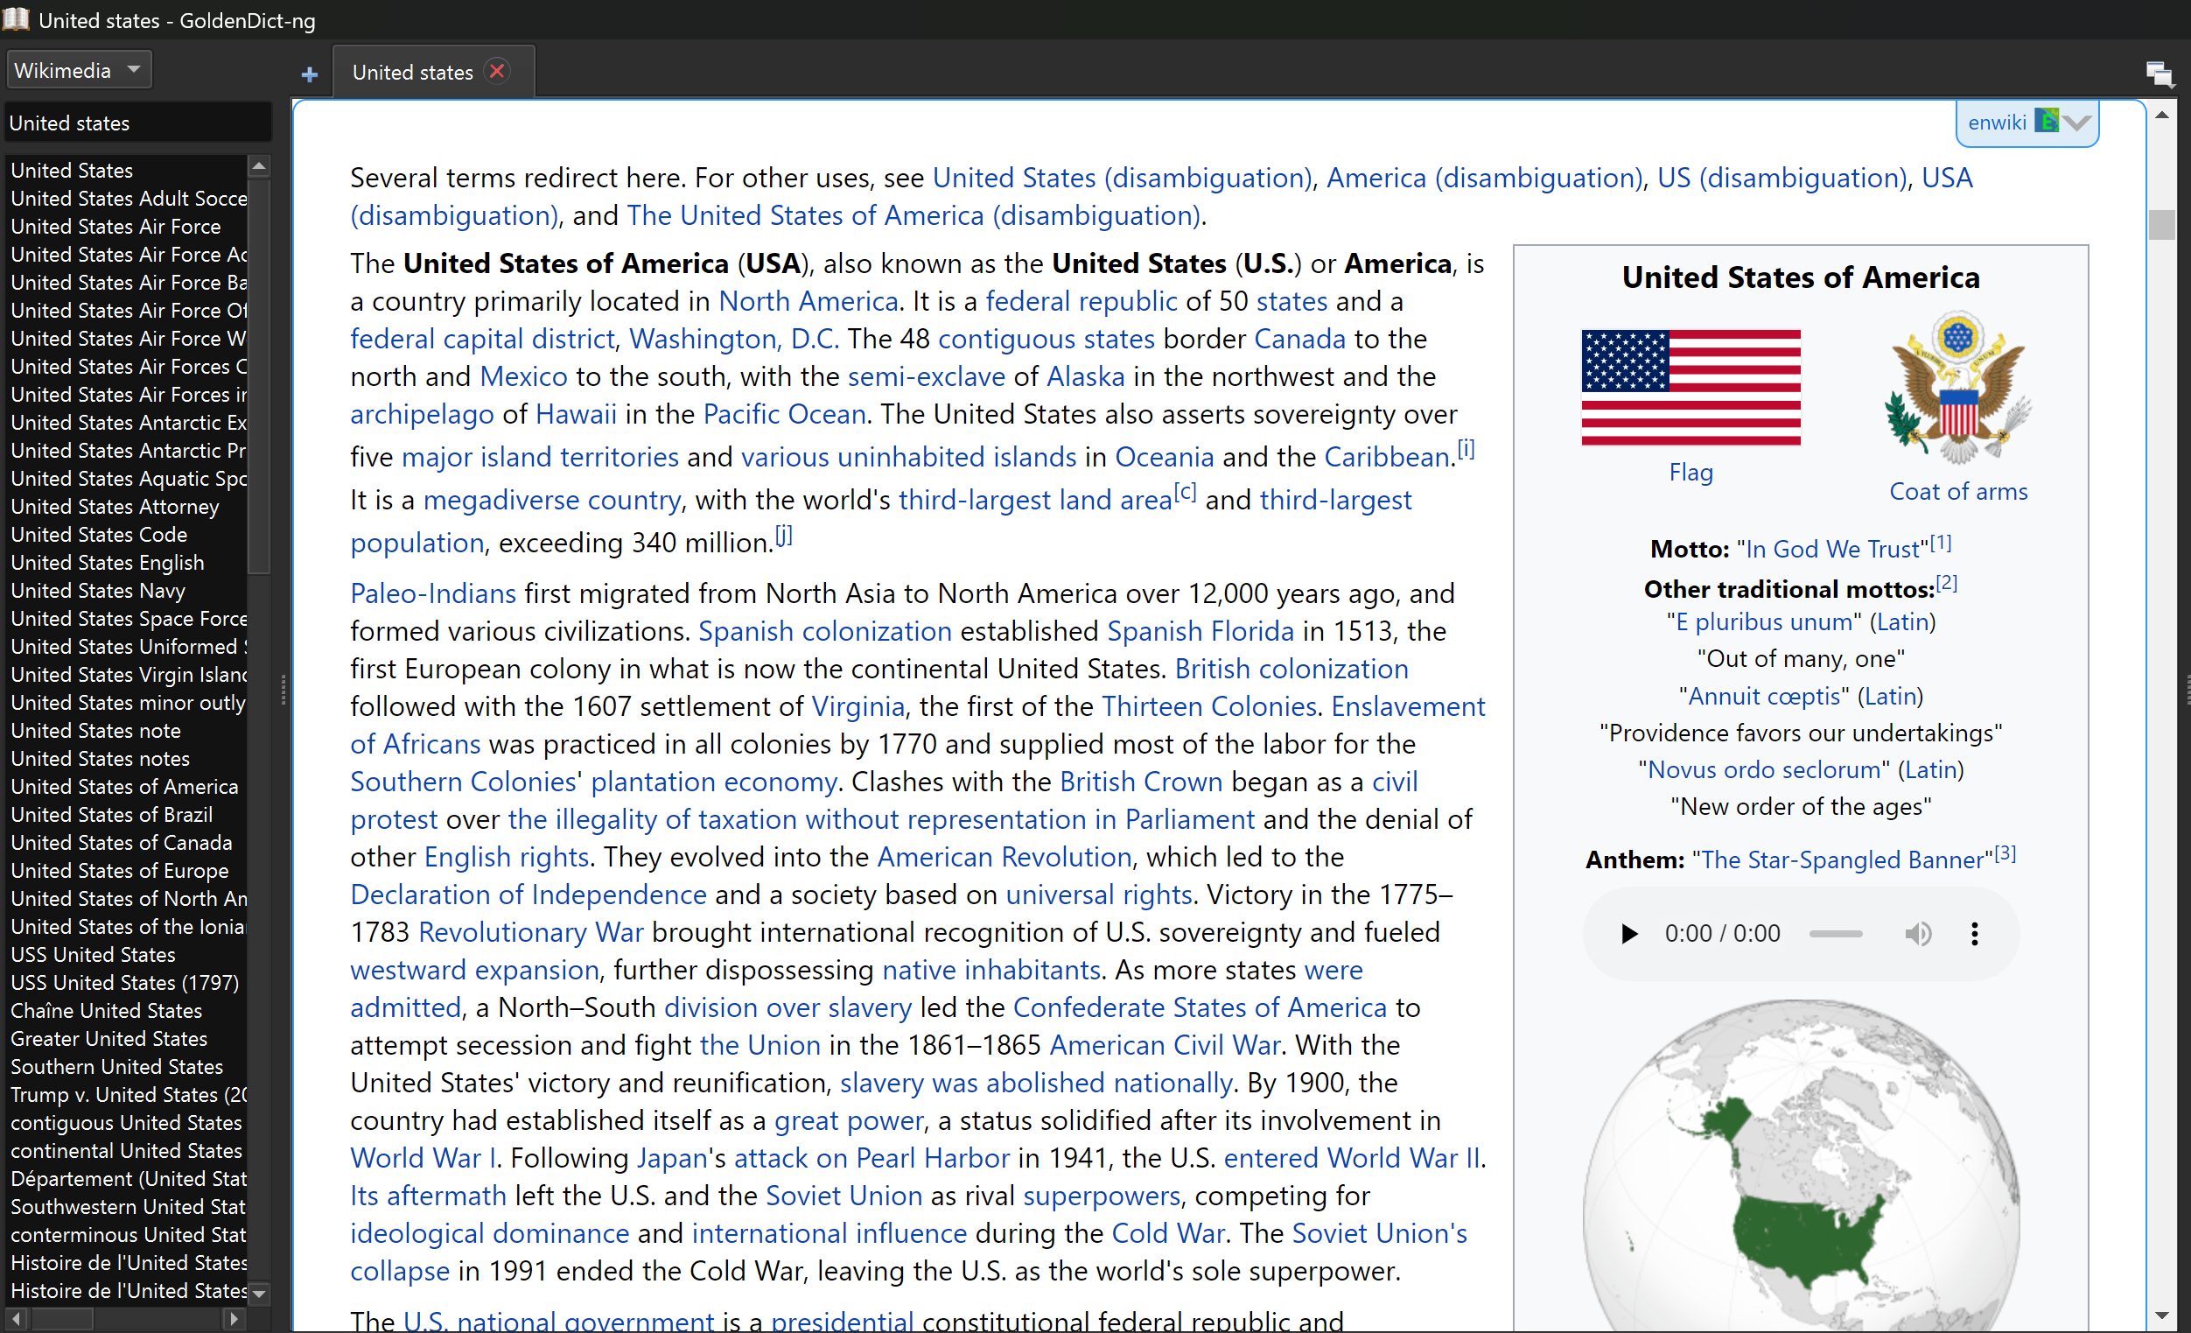Select United States Navy in the word list
This screenshot has width=2191, height=1333.
(98, 591)
